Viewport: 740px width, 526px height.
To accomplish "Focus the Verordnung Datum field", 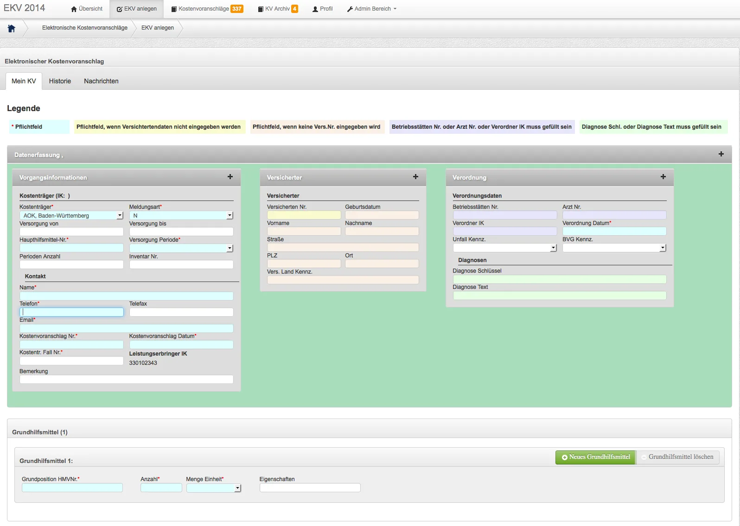I will pos(614,231).
